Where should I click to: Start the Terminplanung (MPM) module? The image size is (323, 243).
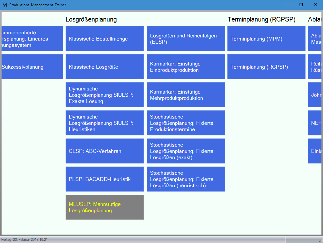266,39
